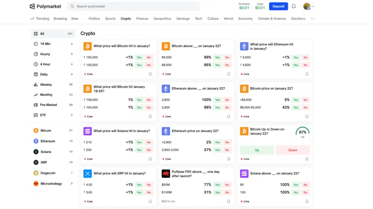The width and height of the screenshot is (373, 209).
Task: Expand the Trending section in top nav
Action: (x=39, y=19)
